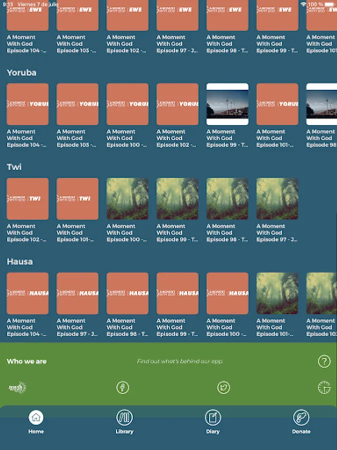Tap the "Who we are" heading

tap(26, 361)
